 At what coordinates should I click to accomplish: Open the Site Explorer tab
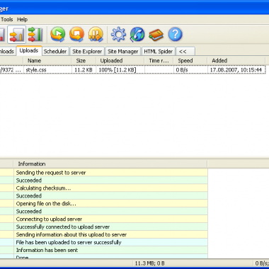tap(87, 51)
